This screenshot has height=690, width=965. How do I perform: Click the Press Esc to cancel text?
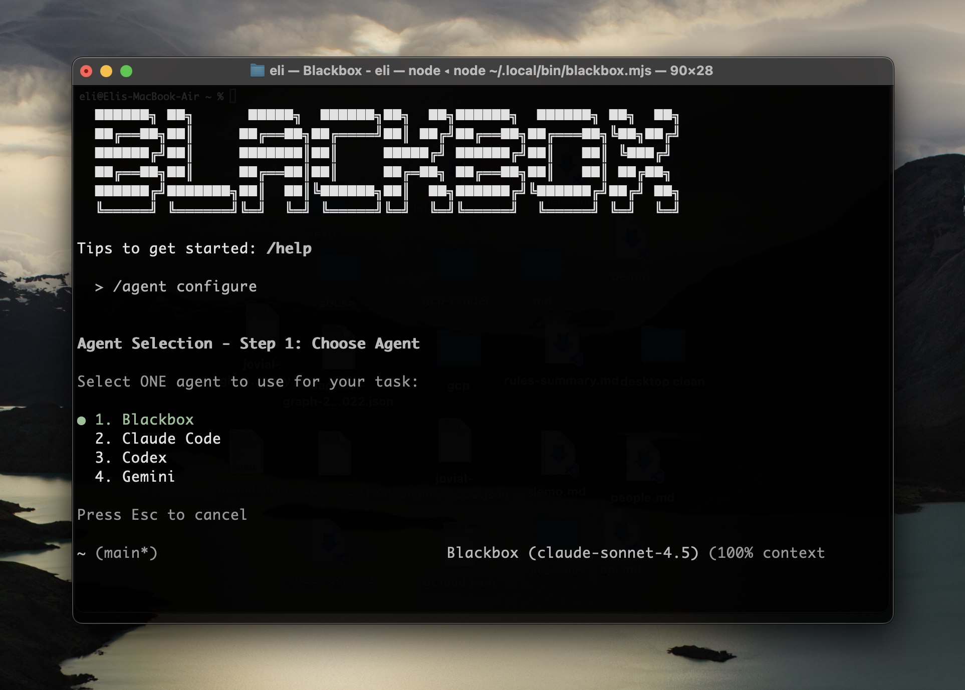[162, 515]
